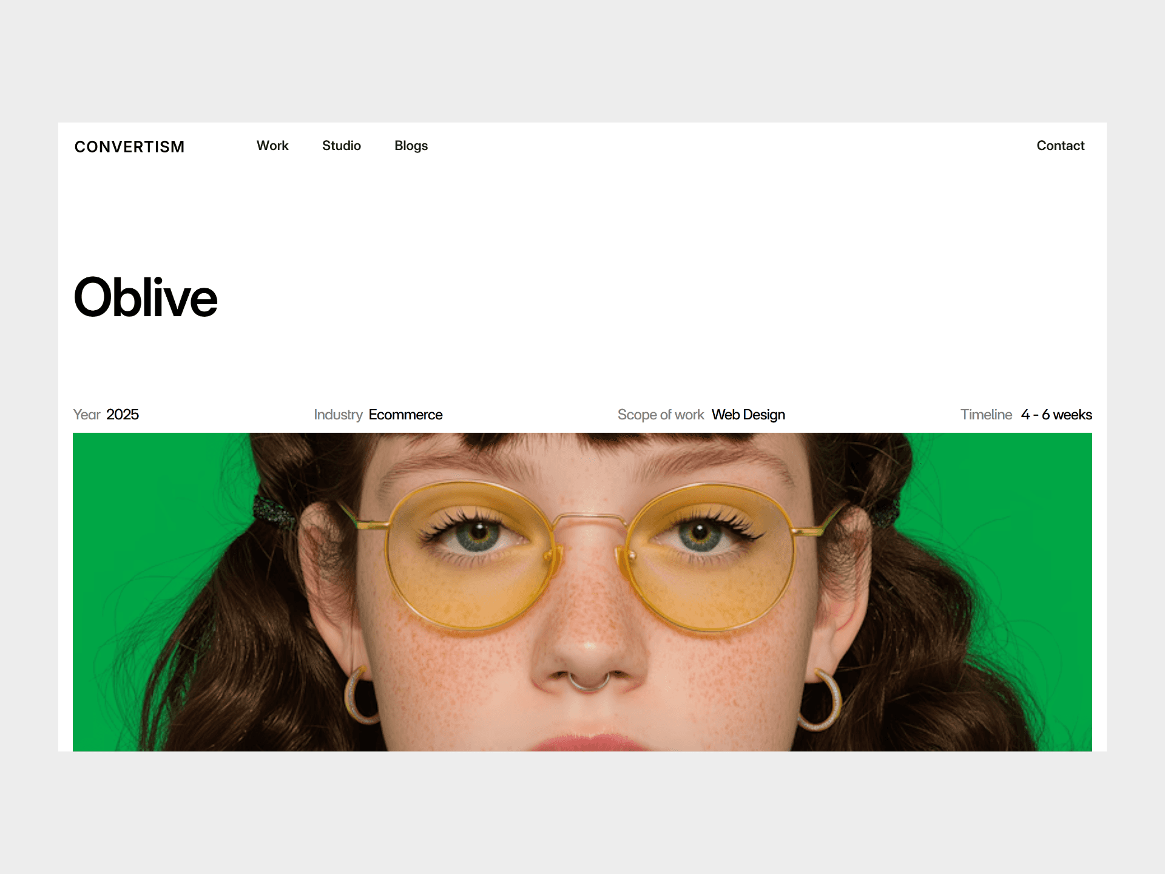The height and width of the screenshot is (874, 1165).
Task: Click the Oblive project heading
Action: click(x=146, y=297)
